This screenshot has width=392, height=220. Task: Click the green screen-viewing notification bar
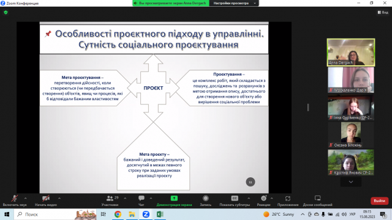[171, 3]
